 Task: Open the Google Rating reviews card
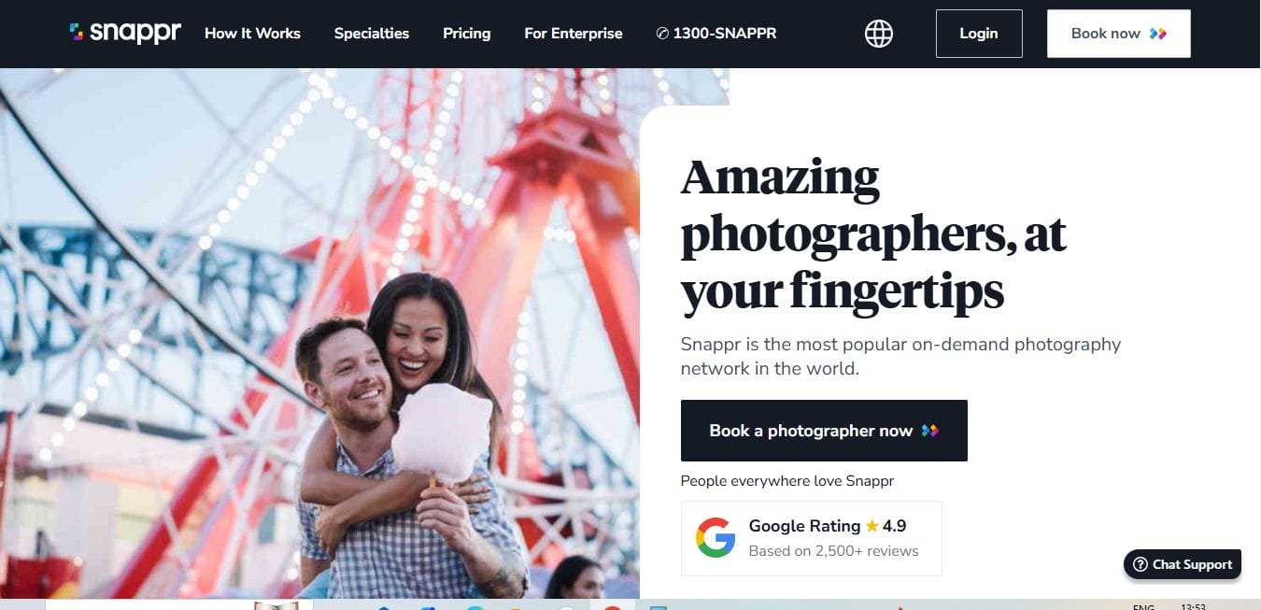coord(811,538)
